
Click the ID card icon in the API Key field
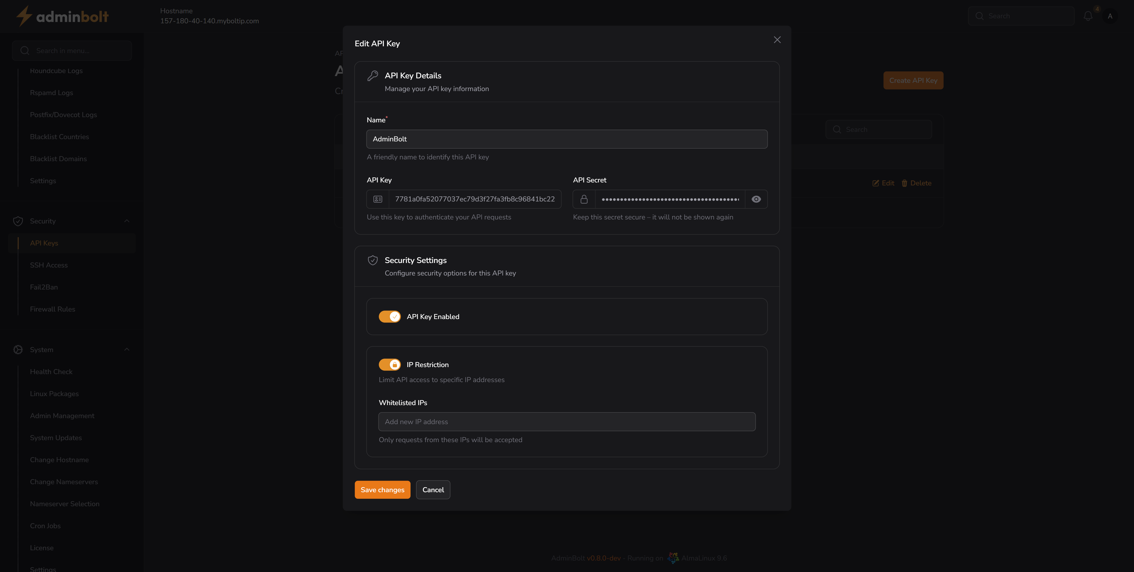tap(378, 199)
